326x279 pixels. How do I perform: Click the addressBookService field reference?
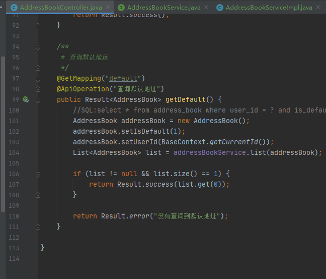point(210,152)
